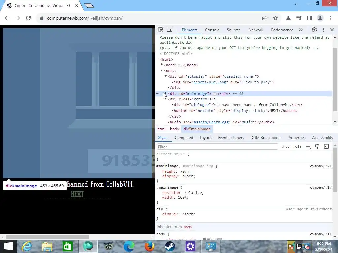Expand the head element node
The image size is (338, 253).
click(x=162, y=65)
